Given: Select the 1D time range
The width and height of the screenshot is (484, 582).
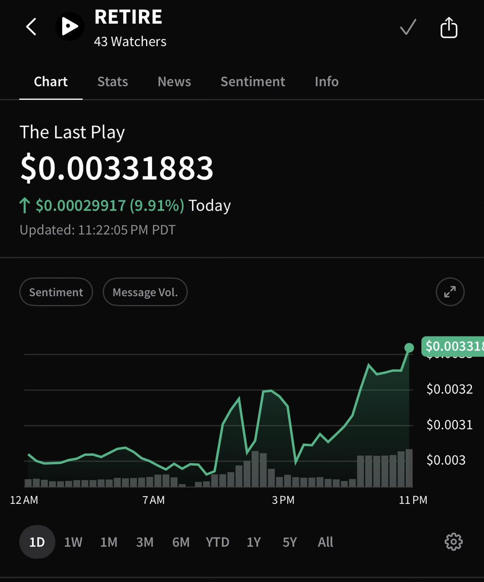Looking at the screenshot, I should coord(37,542).
